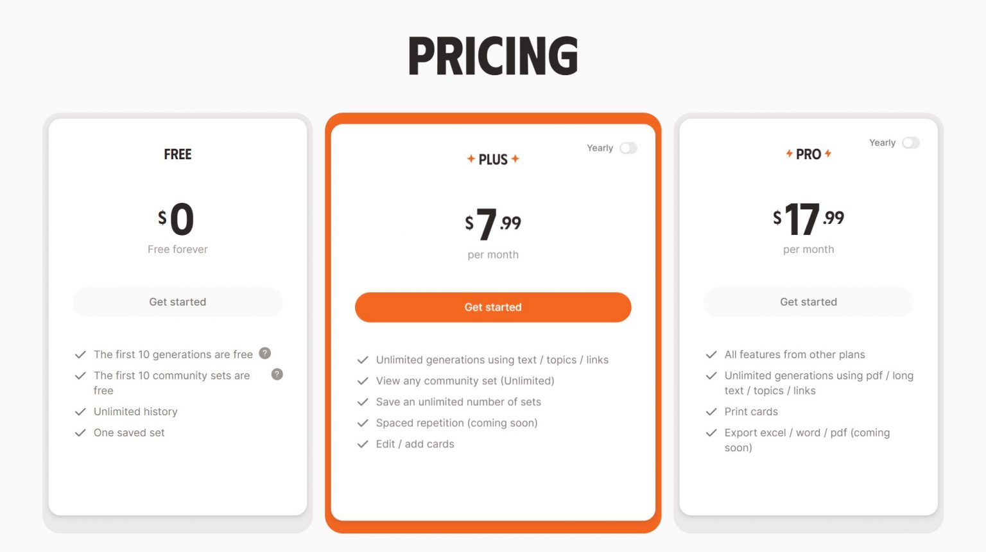Click the lightning icon left of PRO
The width and height of the screenshot is (986, 552).
pos(789,153)
